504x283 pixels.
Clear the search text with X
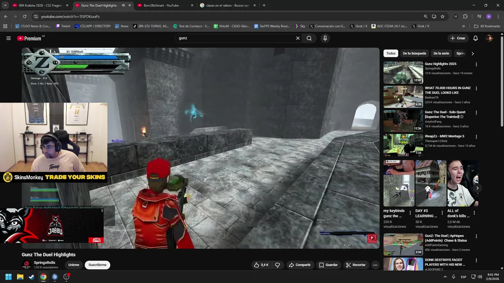coord(298,38)
